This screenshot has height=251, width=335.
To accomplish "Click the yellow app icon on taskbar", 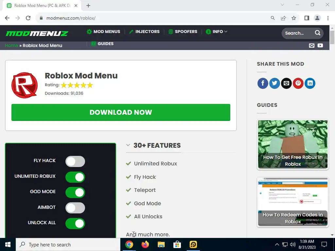I will 193,244.
